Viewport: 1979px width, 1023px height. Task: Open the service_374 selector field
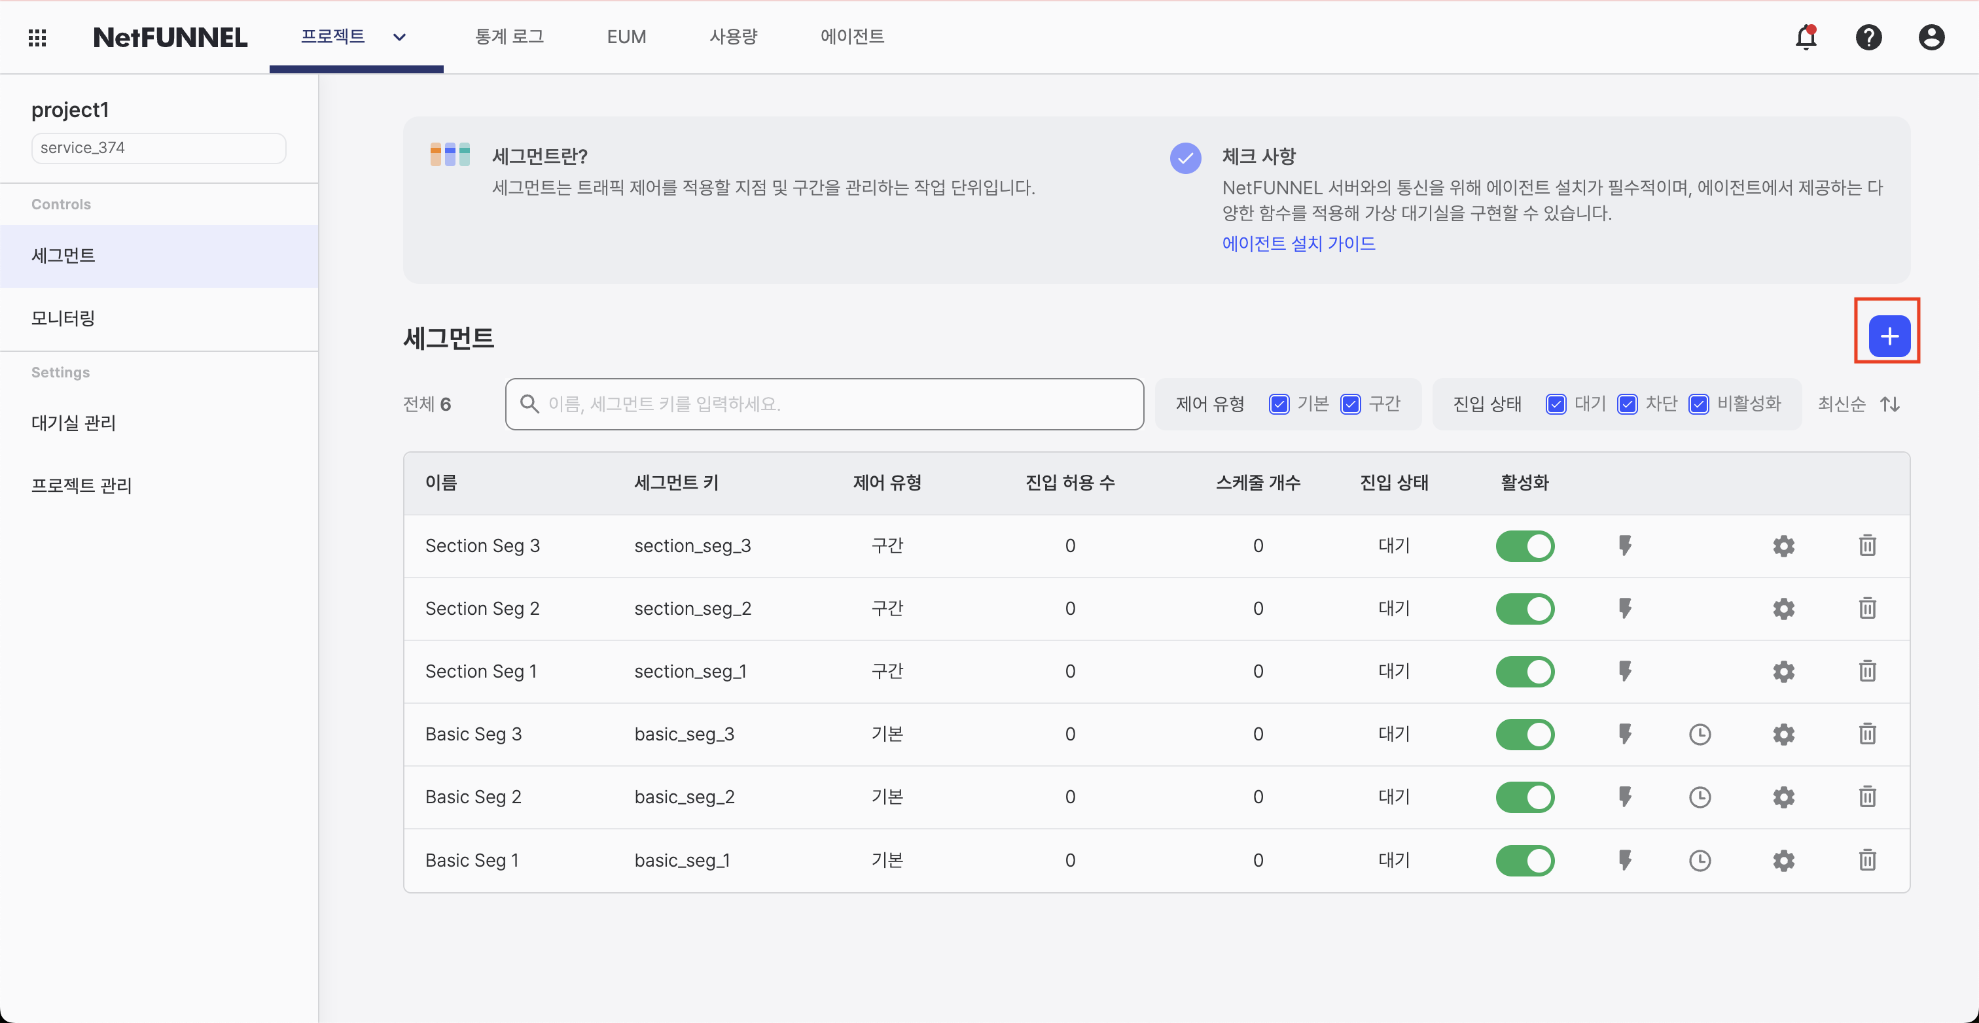pyautogui.click(x=158, y=147)
